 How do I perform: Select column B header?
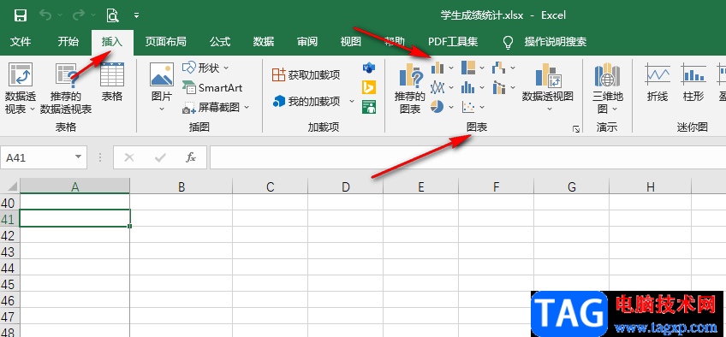coord(181,186)
